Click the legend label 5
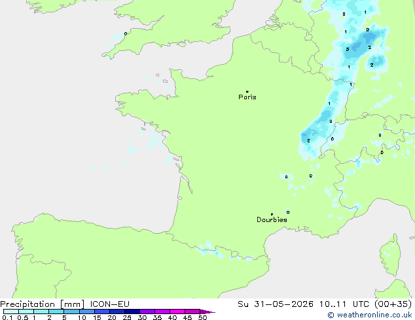The height and width of the screenshot is (320, 415). coord(64,317)
